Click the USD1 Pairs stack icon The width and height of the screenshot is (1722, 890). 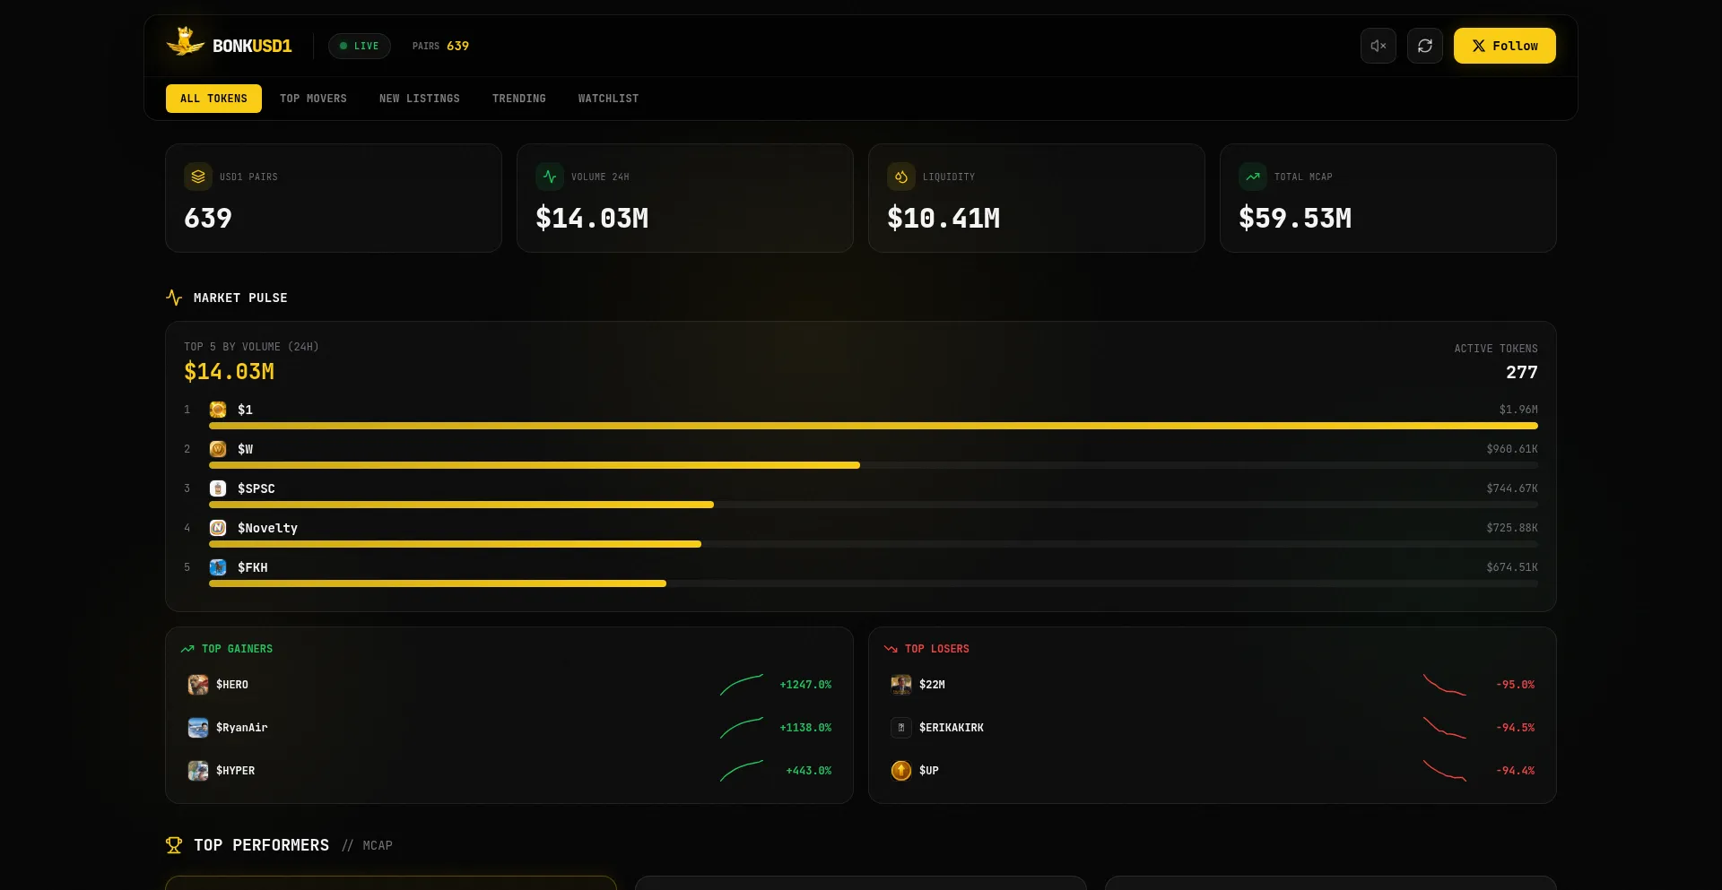[197, 177]
